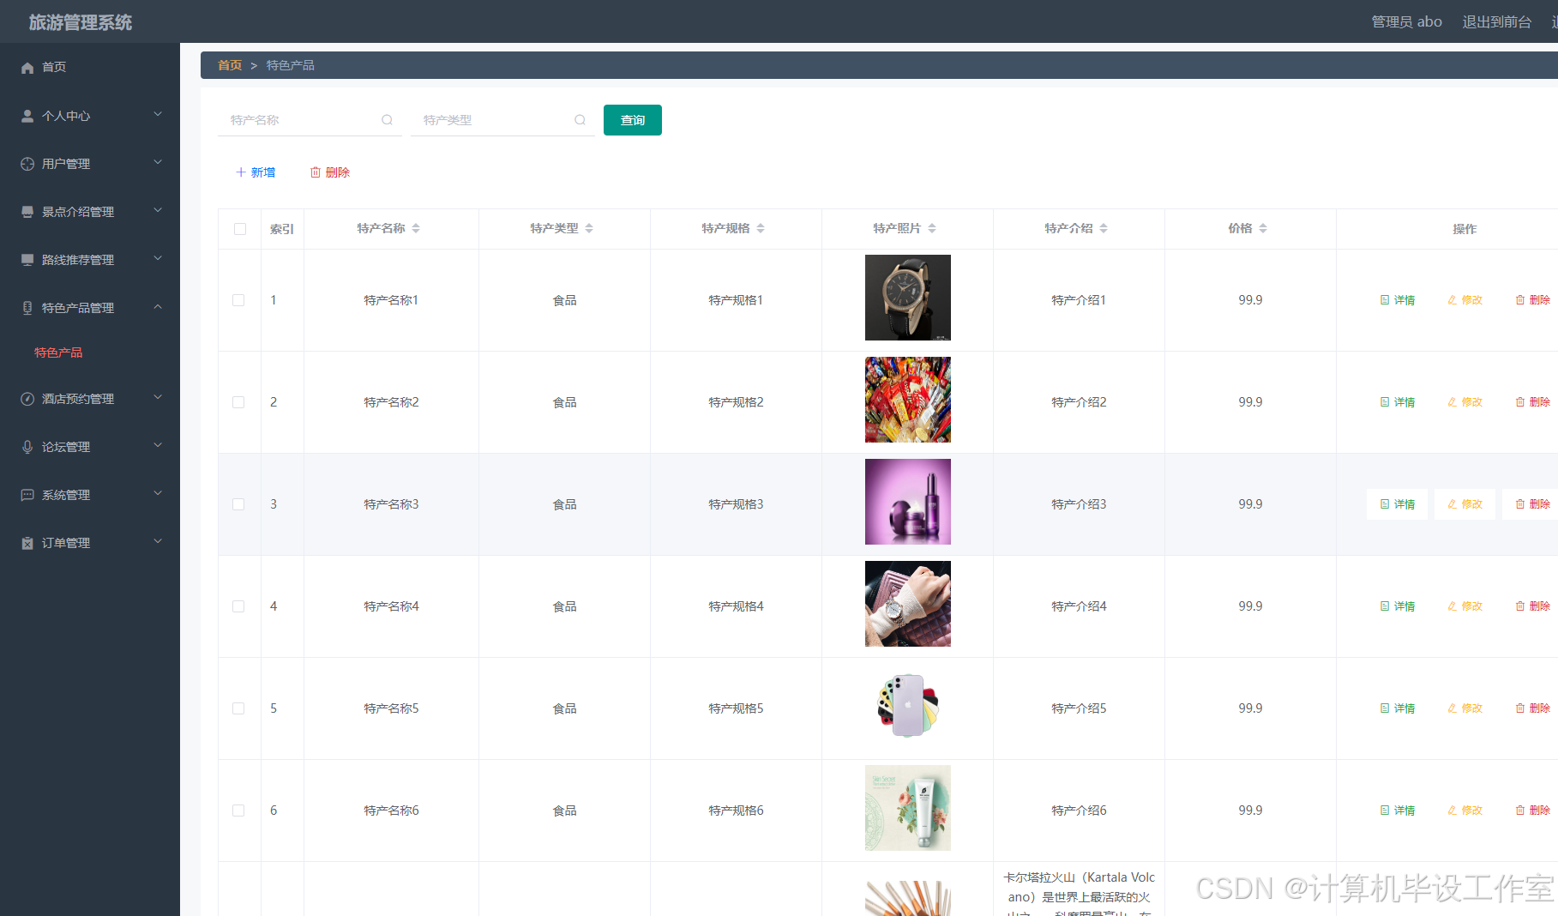Click 删除 for row 特产名称3
This screenshot has height=916, width=1558.
point(1532,504)
